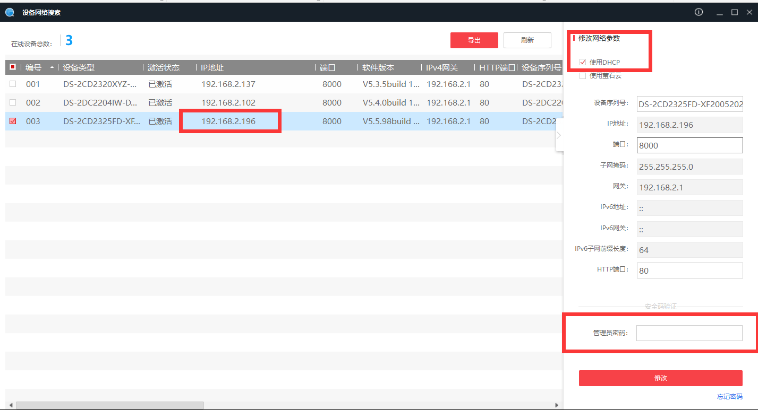
Task: Toggle the select-all checkbox in table header
Action: pos(13,67)
